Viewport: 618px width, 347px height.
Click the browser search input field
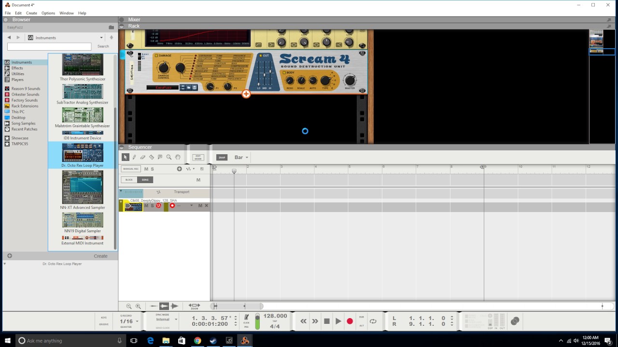click(49, 46)
